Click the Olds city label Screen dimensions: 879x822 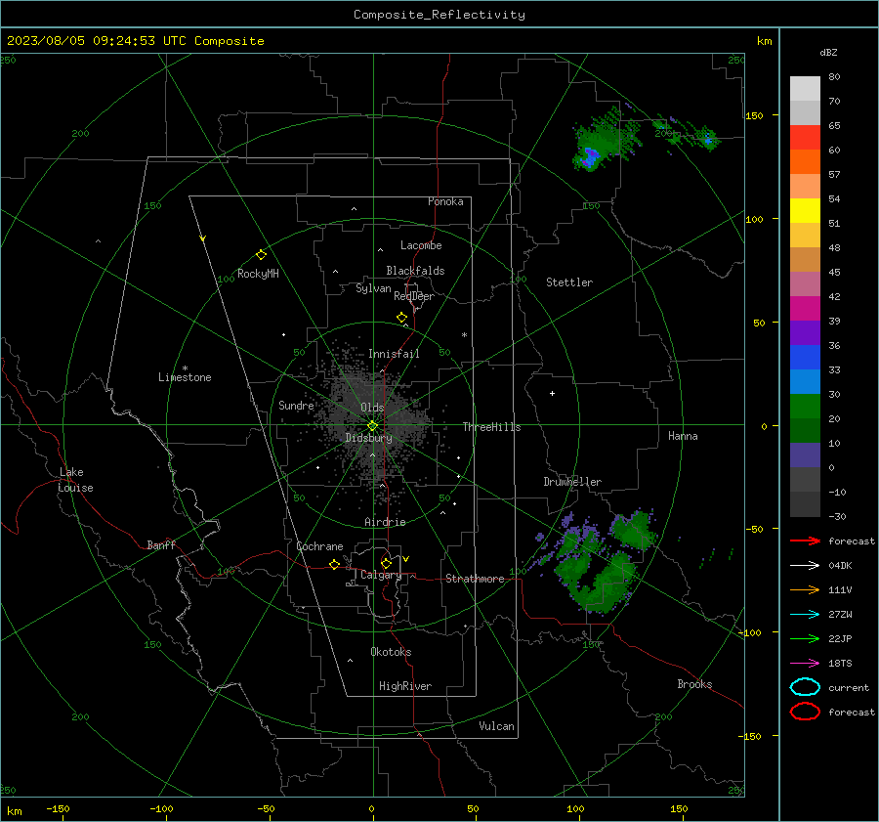coord(372,408)
